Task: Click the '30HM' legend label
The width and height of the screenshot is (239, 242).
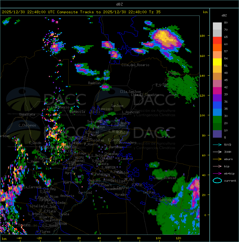Action: coord(228,152)
